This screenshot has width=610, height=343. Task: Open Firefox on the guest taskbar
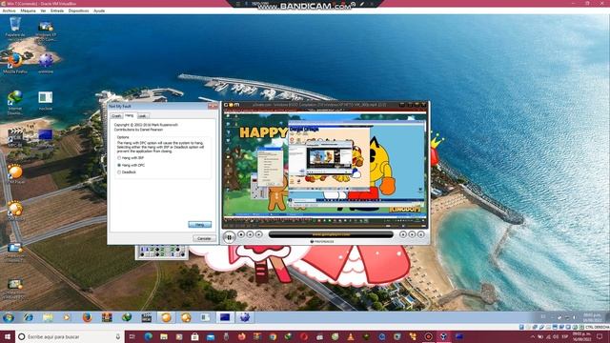(x=87, y=317)
